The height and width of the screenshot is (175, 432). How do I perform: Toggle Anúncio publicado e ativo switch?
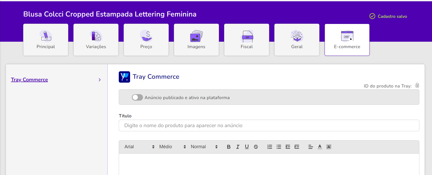coord(137,97)
